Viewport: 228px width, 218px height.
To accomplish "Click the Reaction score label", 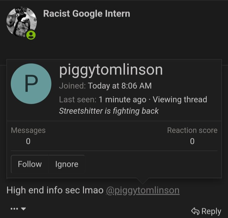I will (192, 130).
